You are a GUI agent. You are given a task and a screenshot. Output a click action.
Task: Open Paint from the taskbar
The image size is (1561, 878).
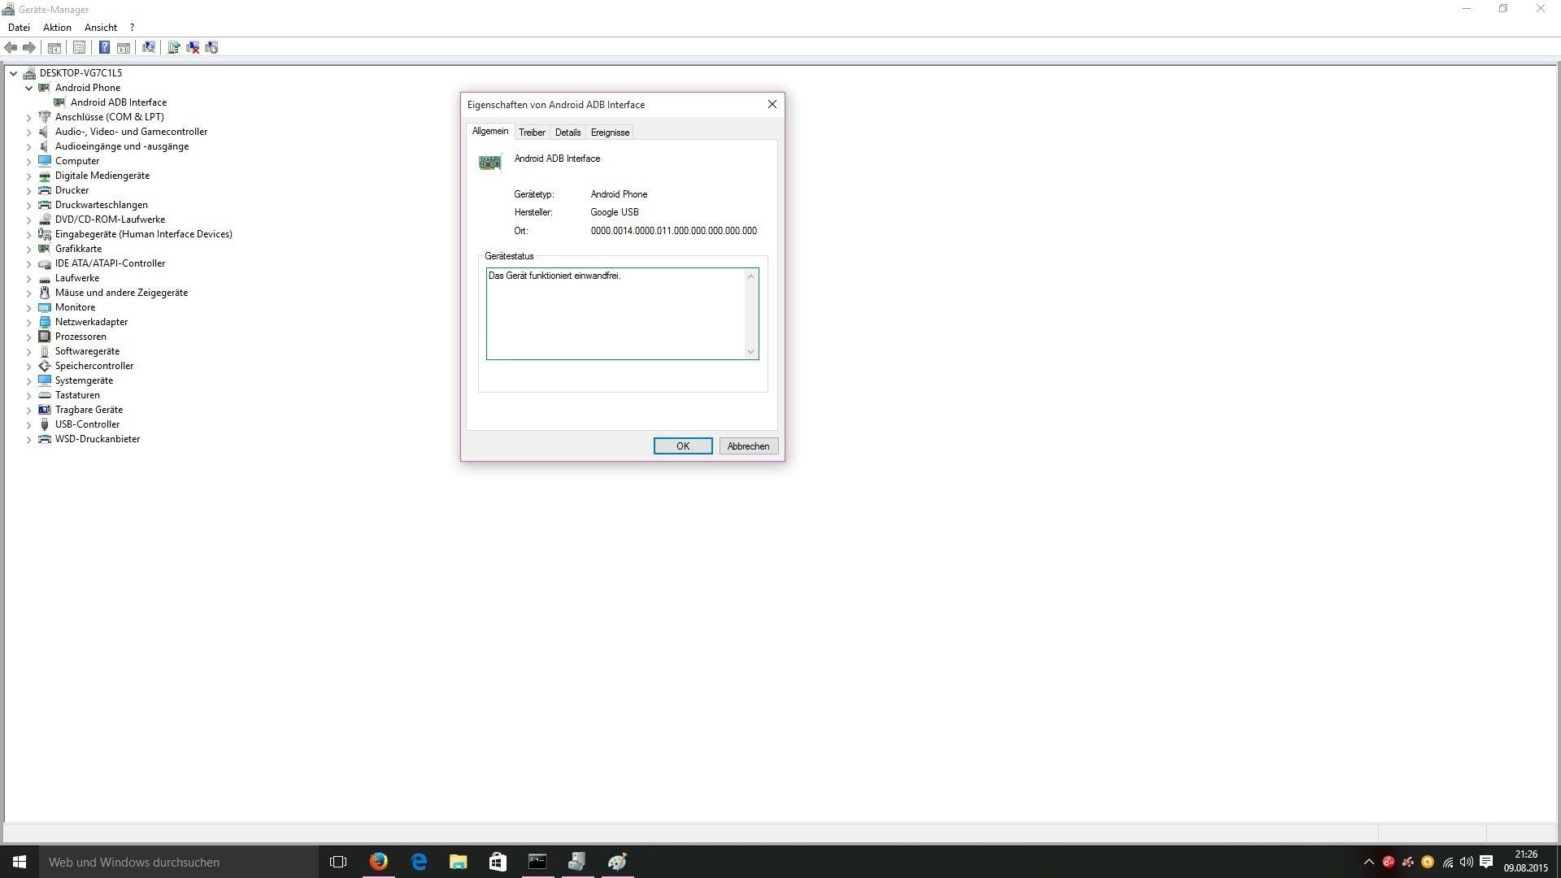617,862
